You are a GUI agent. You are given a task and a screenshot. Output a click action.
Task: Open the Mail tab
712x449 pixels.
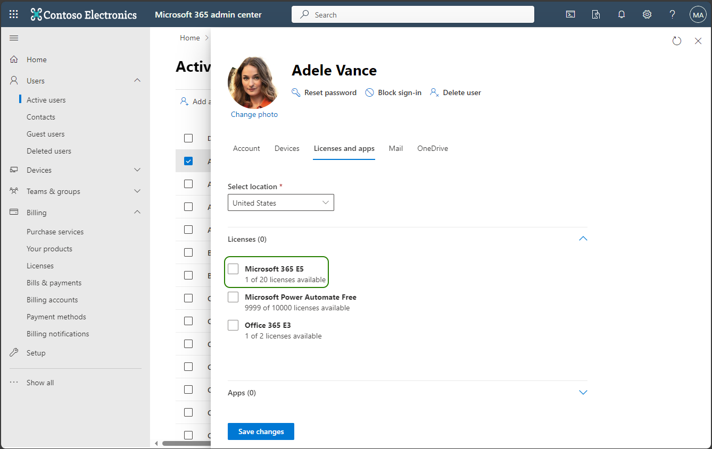[396, 149]
